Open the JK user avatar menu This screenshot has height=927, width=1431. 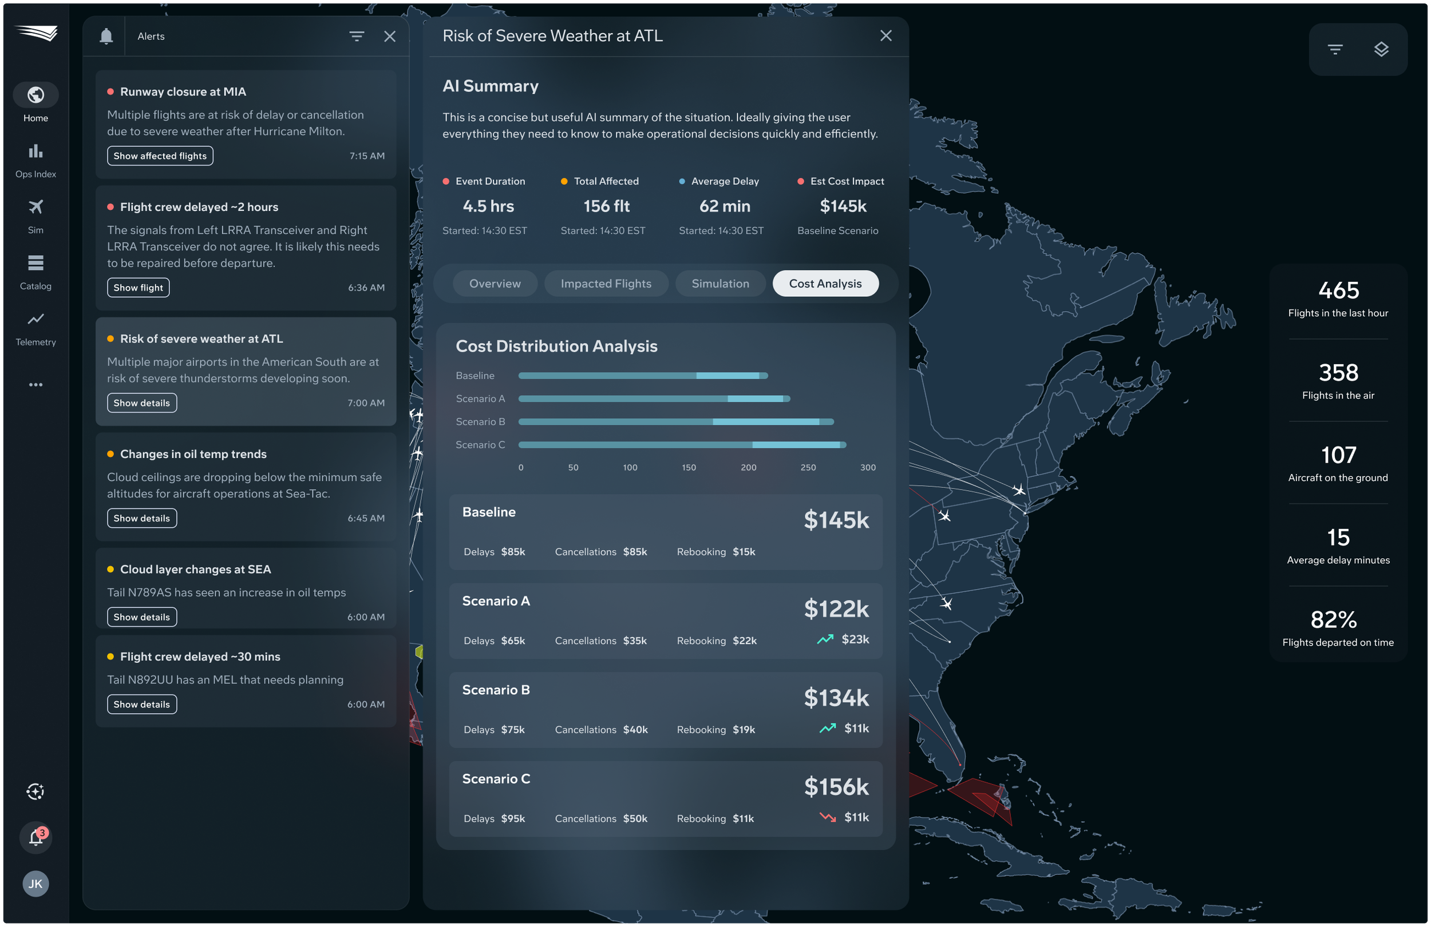point(35,883)
